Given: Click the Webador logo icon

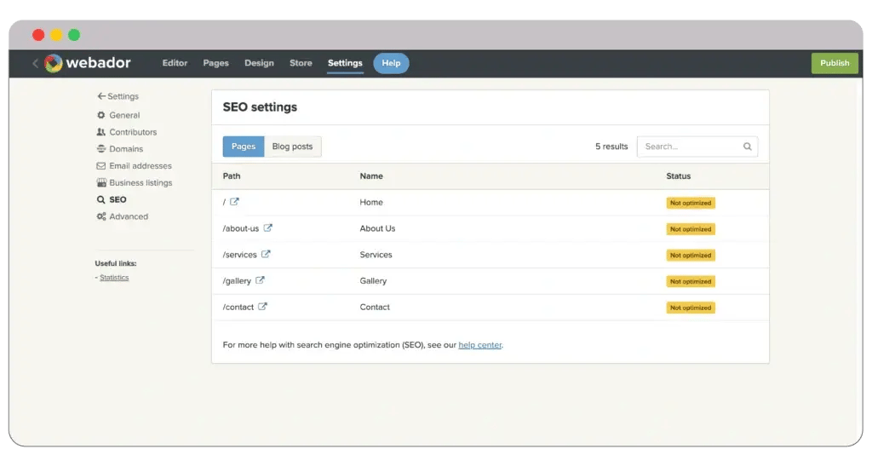Looking at the screenshot, I should (53, 63).
